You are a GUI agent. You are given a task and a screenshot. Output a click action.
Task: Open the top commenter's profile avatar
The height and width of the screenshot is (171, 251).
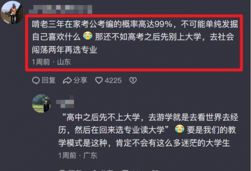pos(13,13)
